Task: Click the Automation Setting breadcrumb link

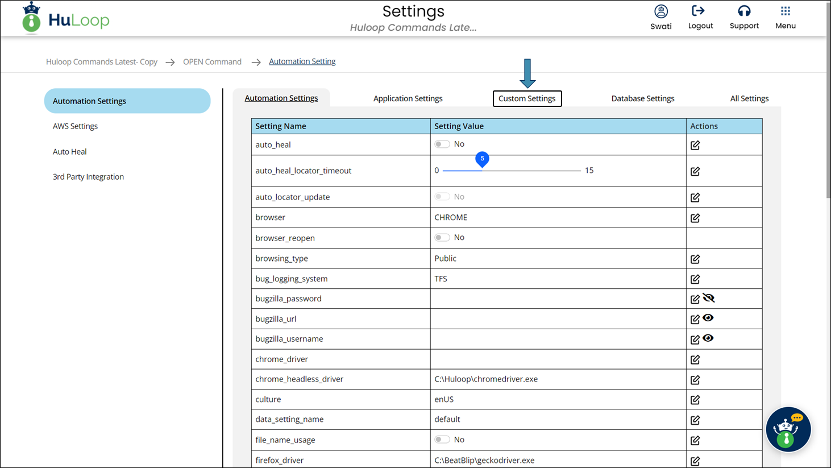Action: click(302, 61)
